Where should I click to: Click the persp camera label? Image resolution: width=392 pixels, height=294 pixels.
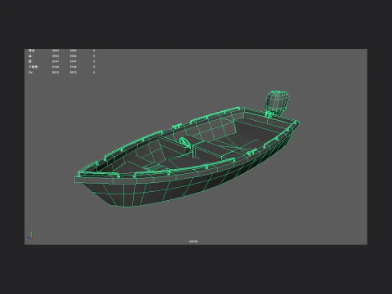194,241
